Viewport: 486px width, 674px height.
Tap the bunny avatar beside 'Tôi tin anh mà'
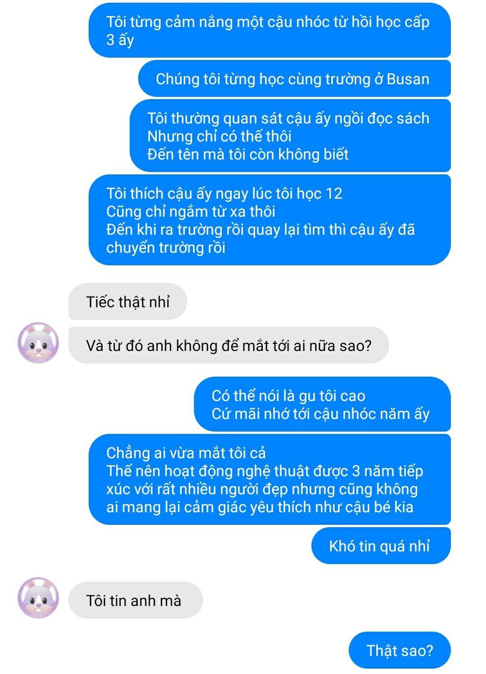pyautogui.click(x=38, y=598)
